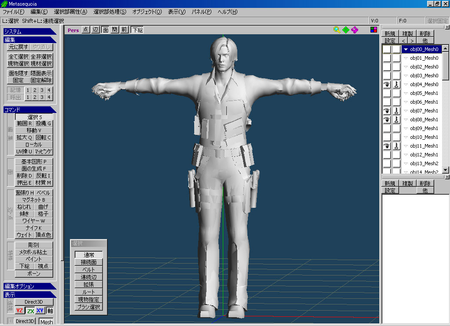Click the 面を隠す hide-faces button
Image resolution: width=450 pixels, height=326 pixels.
[x=18, y=73]
